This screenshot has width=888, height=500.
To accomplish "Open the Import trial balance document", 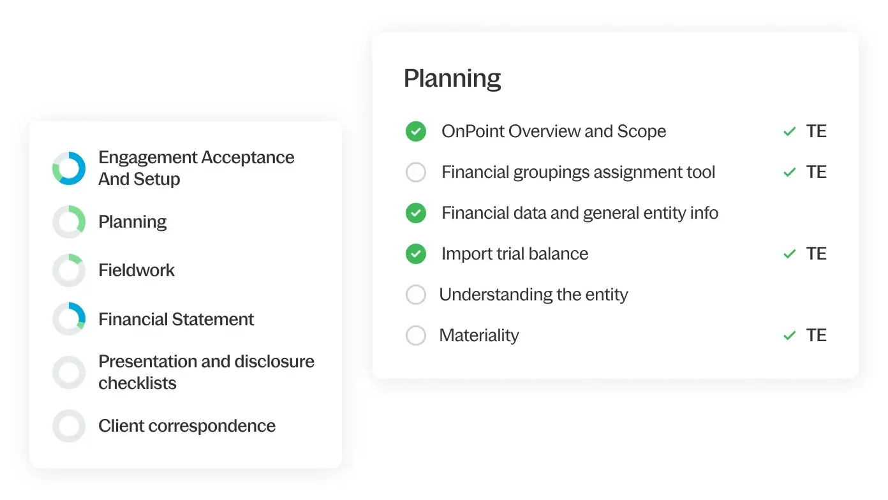I will click(515, 254).
